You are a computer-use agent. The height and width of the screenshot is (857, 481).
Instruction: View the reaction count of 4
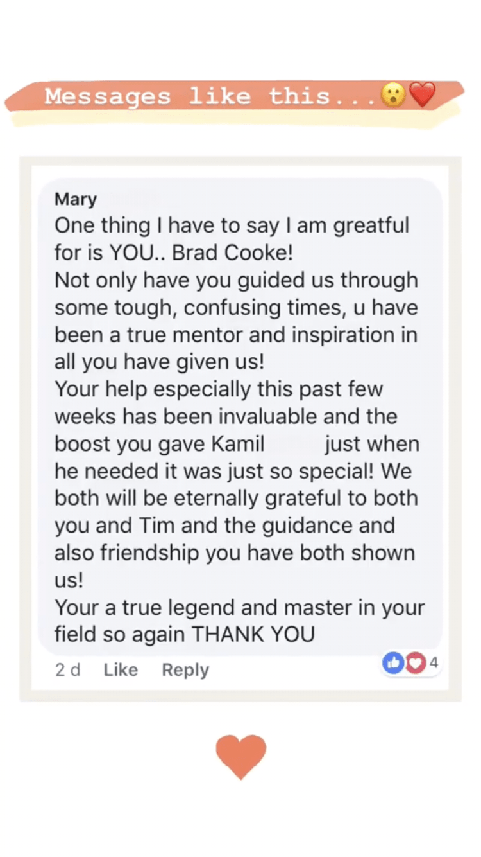coord(434,663)
